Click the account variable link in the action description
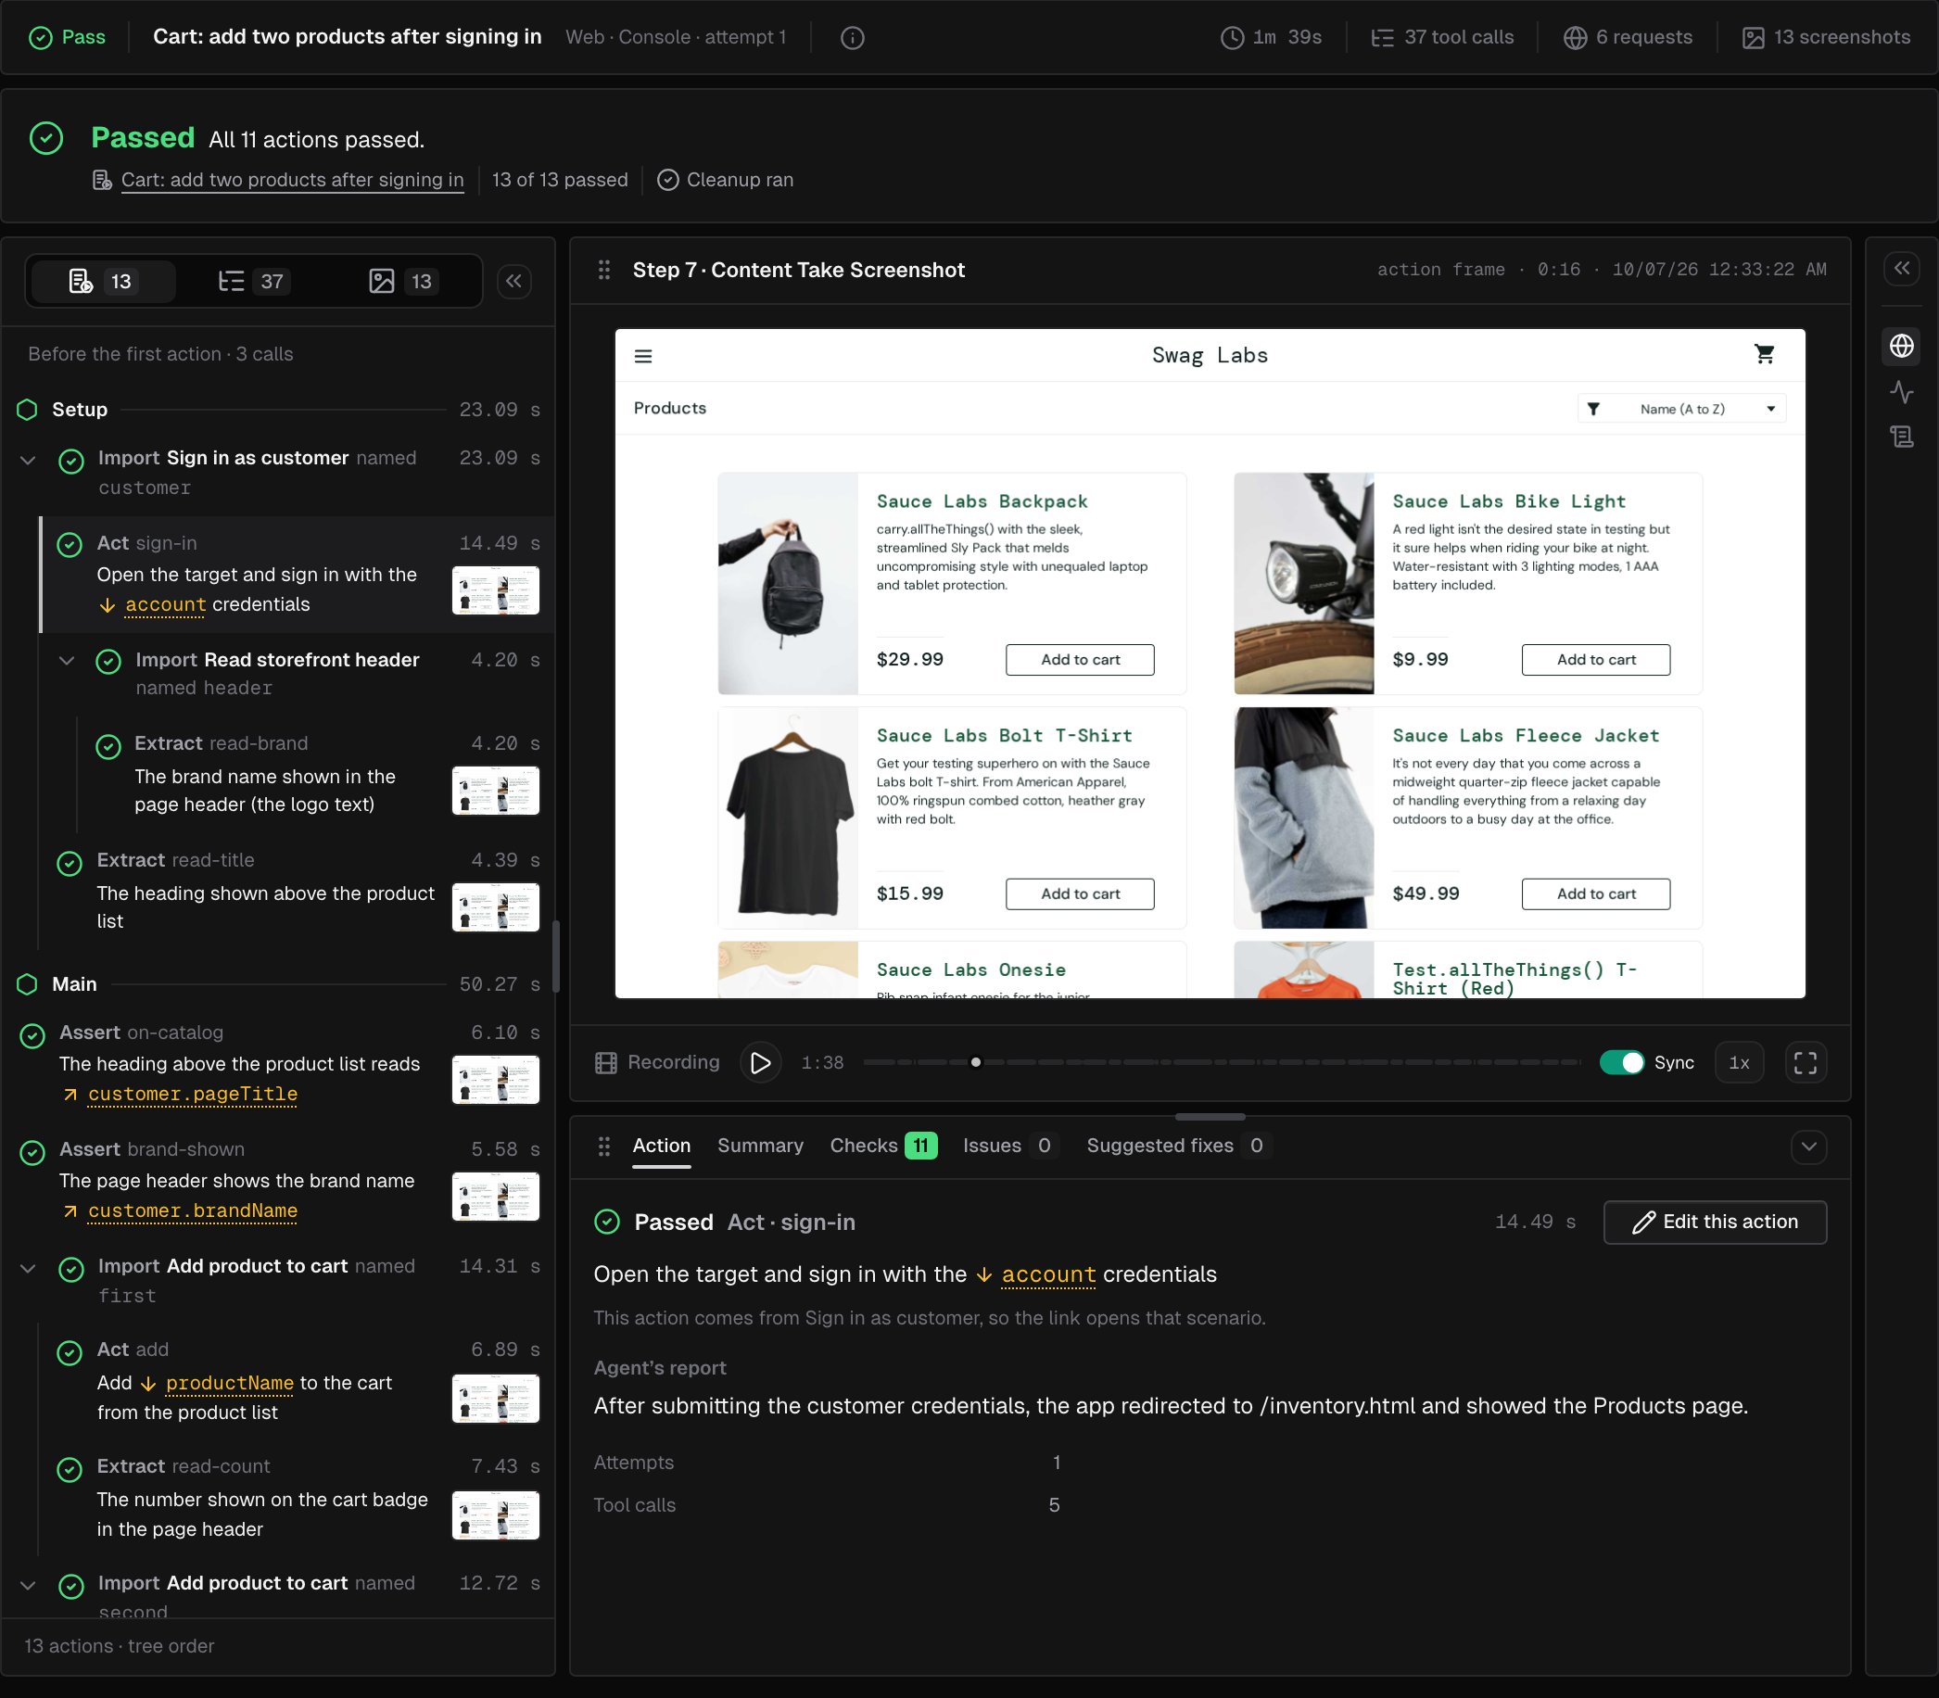 (x=1047, y=1275)
